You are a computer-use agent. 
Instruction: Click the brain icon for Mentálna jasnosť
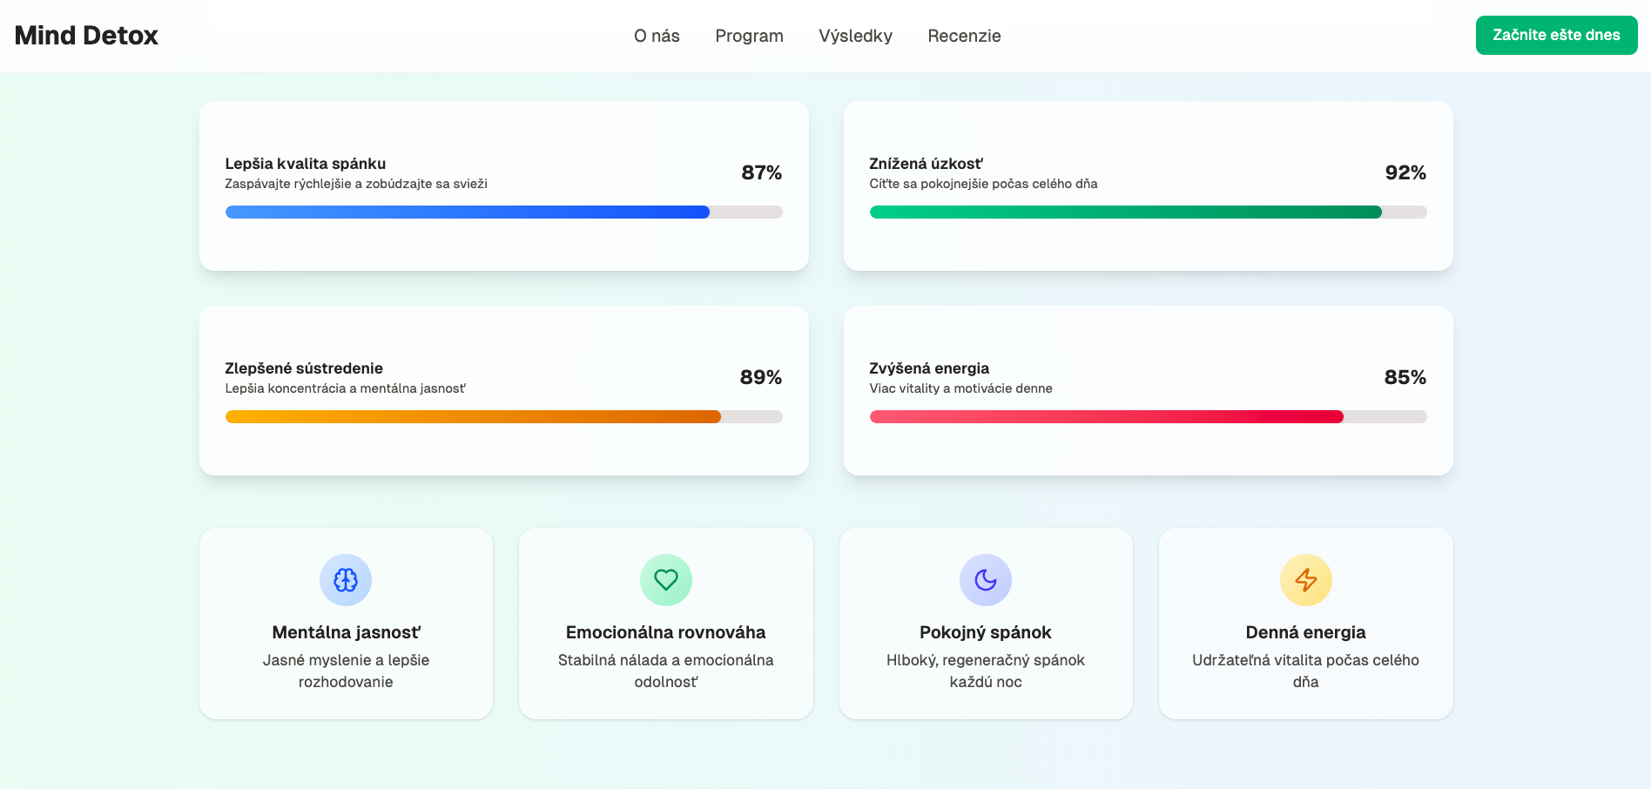[x=346, y=580]
